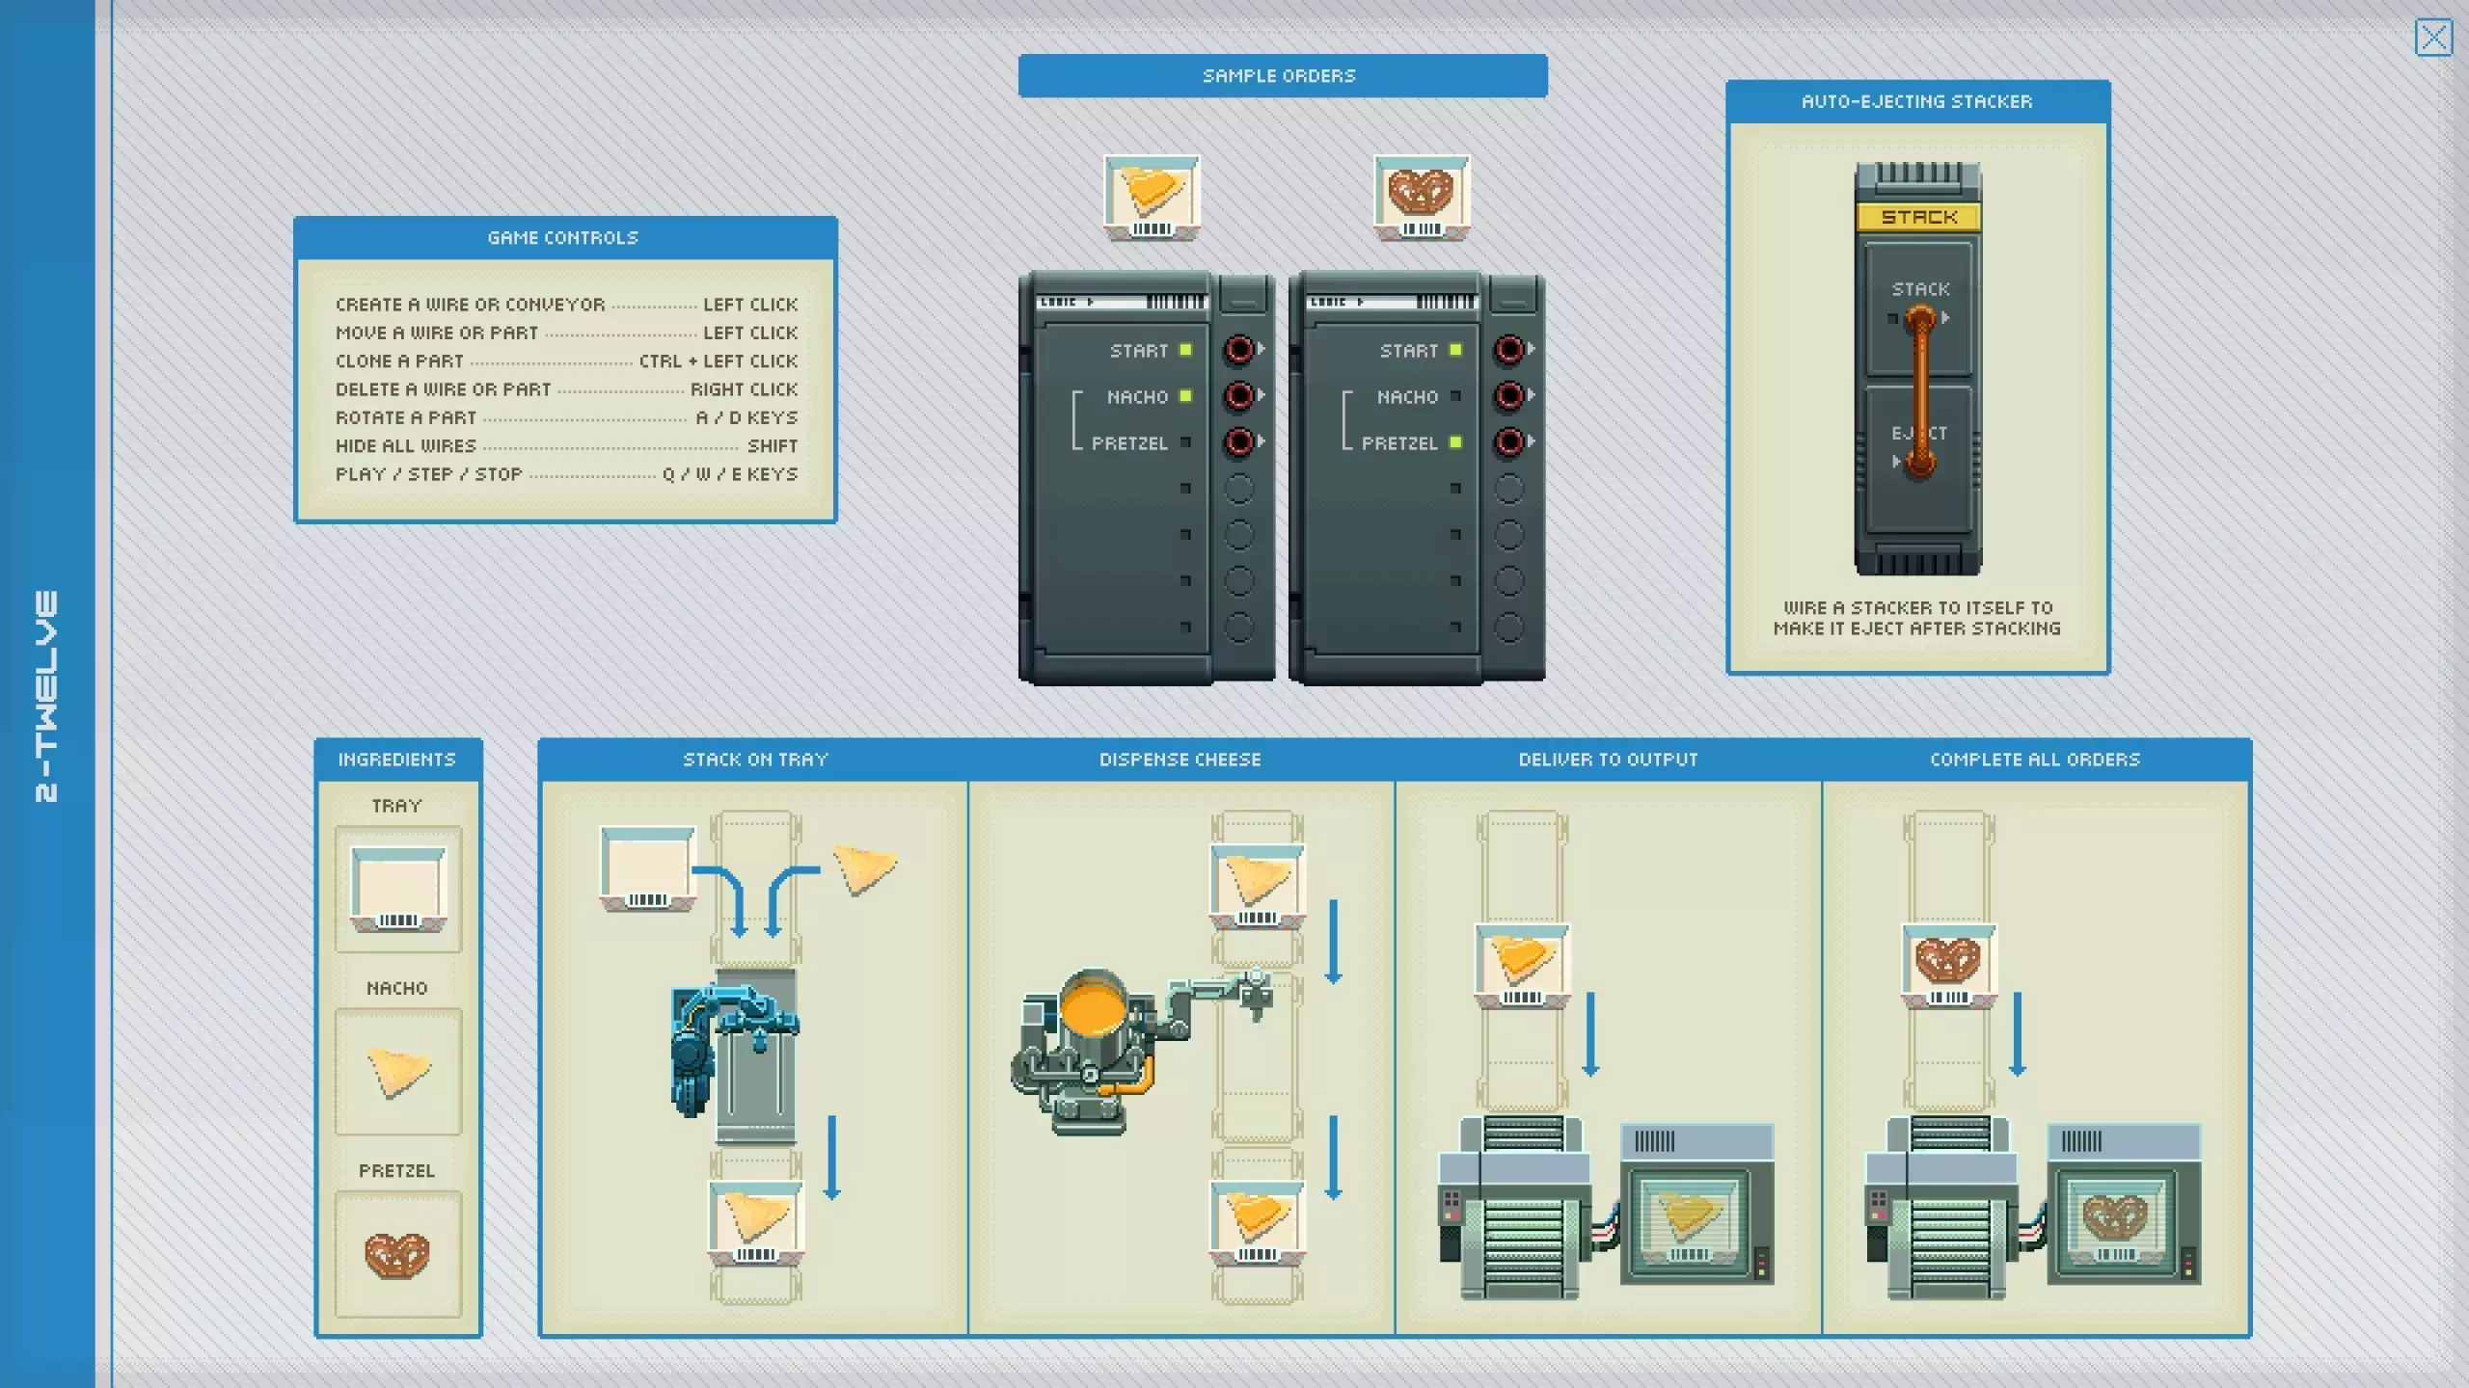2469x1388 pixels.
Task: Click the Ingredients panel header
Action: [397, 760]
